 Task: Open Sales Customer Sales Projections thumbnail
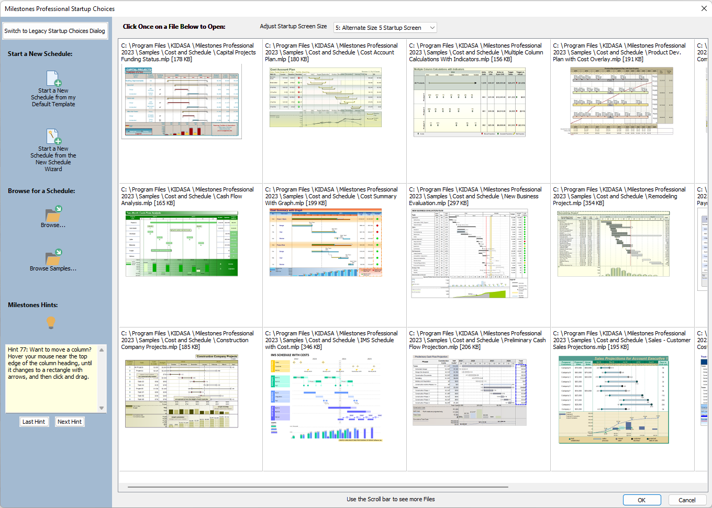click(x=613, y=399)
